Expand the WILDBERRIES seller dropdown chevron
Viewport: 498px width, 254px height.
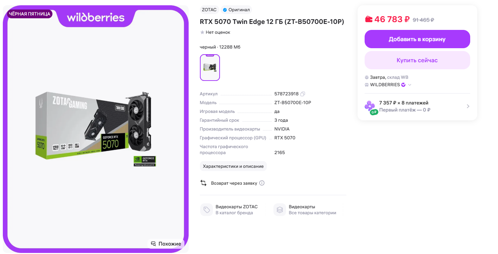point(410,85)
